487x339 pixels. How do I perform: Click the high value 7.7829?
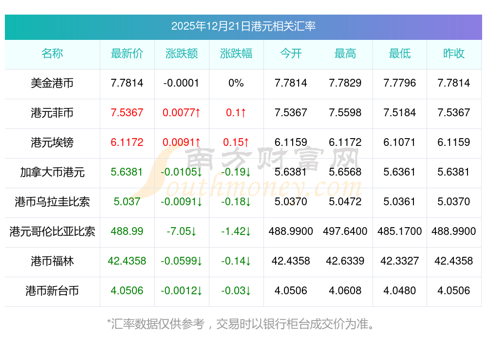tap(345, 83)
